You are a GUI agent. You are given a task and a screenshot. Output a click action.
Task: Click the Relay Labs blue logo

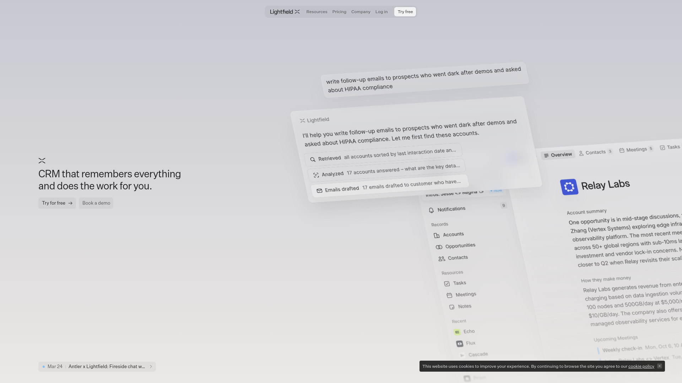point(569,187)
